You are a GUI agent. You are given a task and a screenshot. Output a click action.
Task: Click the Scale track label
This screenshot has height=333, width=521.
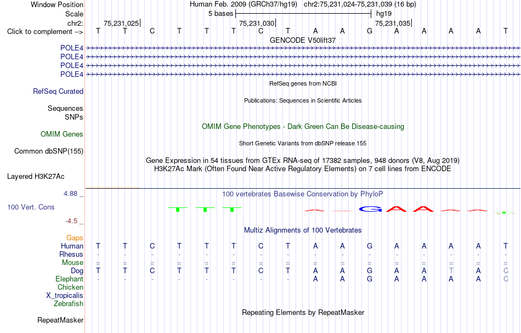click(x=74, y=14)
